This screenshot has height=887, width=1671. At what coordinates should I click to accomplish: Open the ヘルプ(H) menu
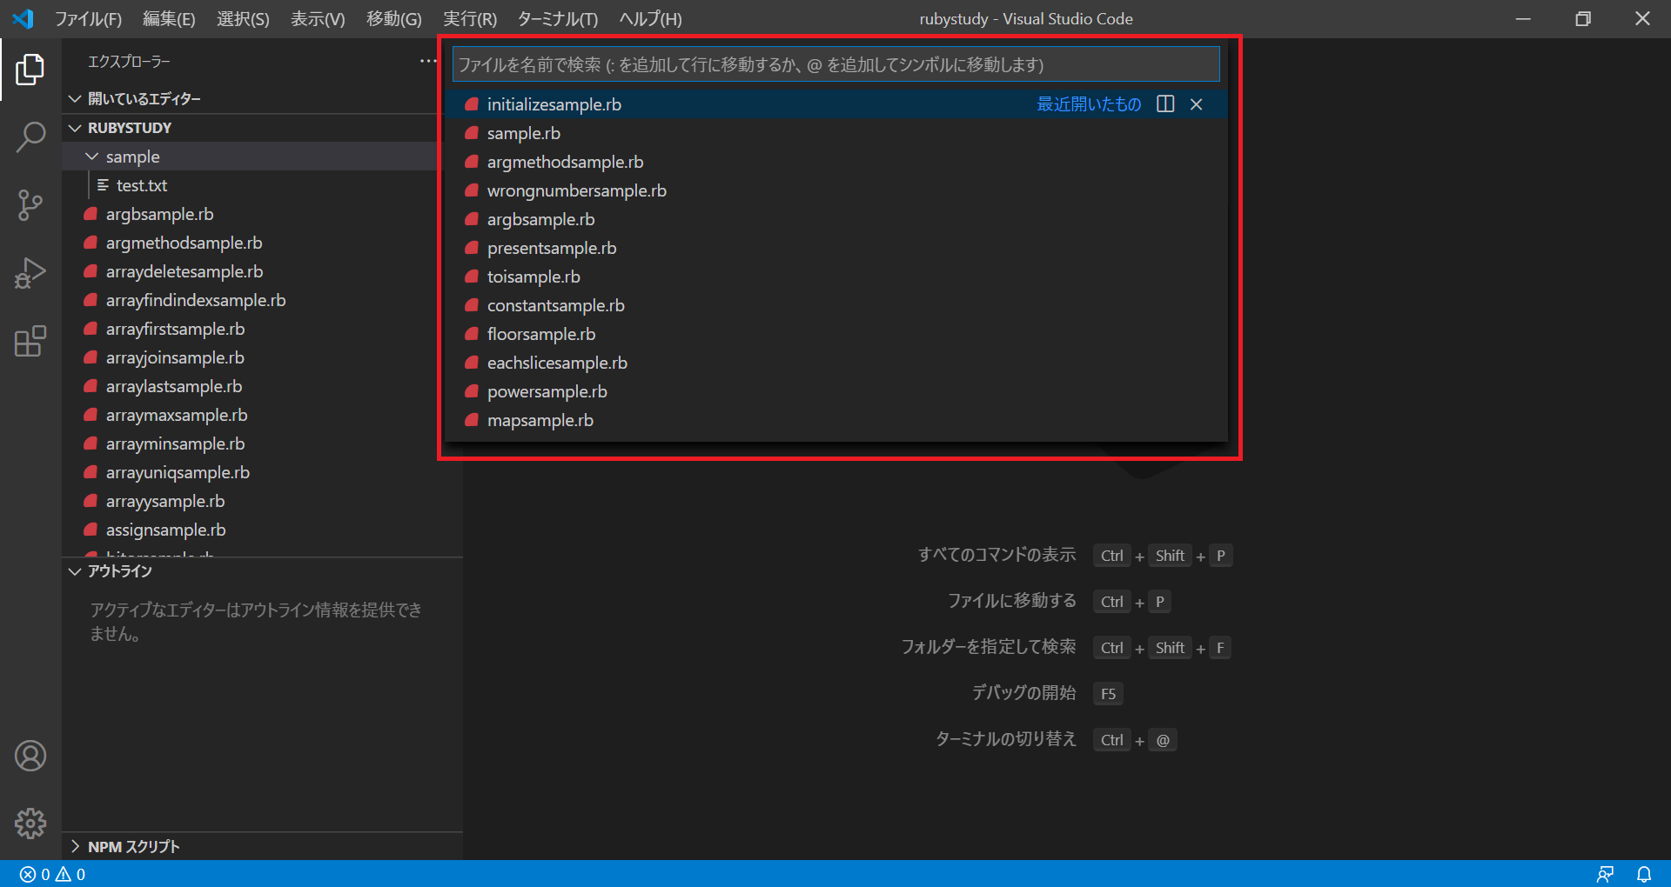(x=650, y=19)
